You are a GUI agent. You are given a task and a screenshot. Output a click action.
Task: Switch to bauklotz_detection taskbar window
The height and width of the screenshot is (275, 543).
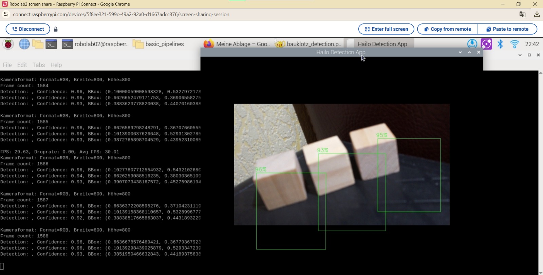coord(308,44)
